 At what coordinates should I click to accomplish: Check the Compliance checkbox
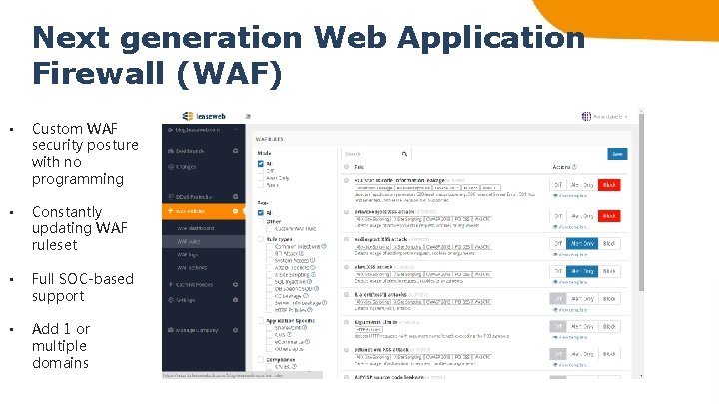tap(261, 360)
